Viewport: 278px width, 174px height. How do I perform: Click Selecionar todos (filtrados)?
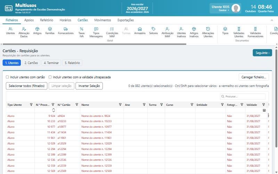point(27,86)
